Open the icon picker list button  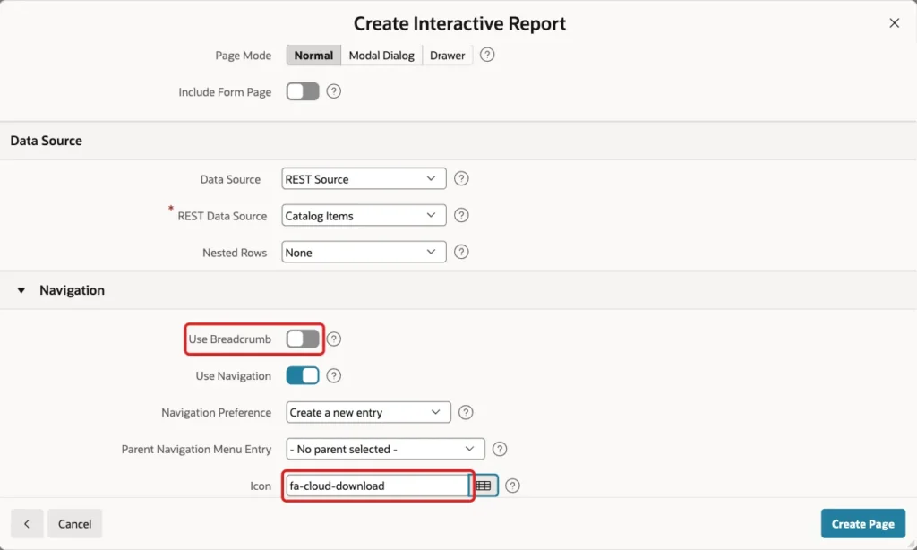point(484,486)
